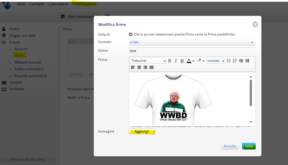Insert a numbered list in signature
The height and width of the screenshot is (165, 288).
(x=235, y=61)
